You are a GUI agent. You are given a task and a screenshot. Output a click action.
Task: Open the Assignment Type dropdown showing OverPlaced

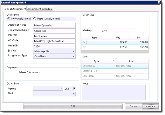54,56
